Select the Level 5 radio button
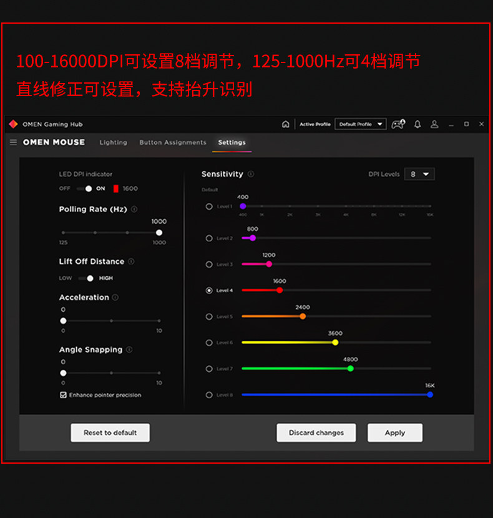Viewport: 493px width, 518px height. click(209, 316)
